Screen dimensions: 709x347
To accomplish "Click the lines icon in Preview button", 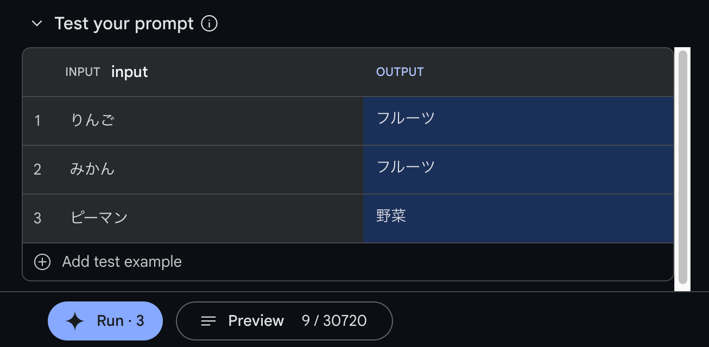I will (x=208, y=321).
